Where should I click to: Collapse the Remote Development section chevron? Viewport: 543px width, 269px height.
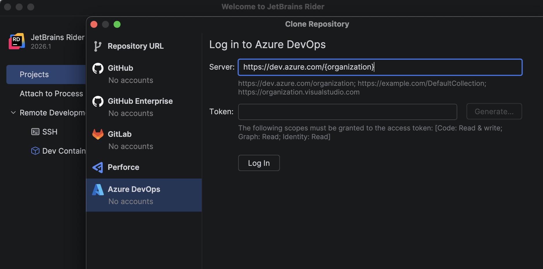tap(13, 112)
